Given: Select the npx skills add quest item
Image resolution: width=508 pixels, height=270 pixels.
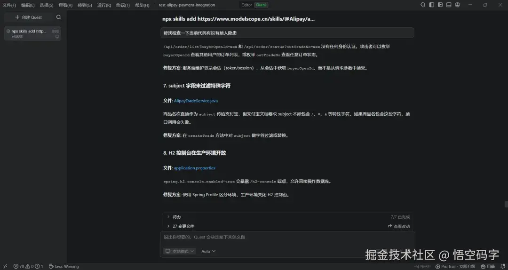Looking at the screenshot, I should coord(32,34).
